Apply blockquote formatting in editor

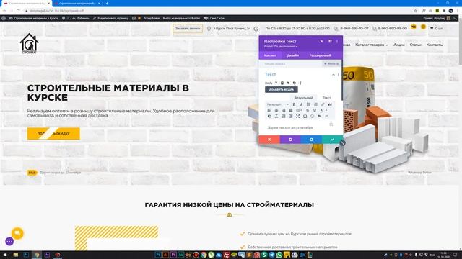point(330,104)
